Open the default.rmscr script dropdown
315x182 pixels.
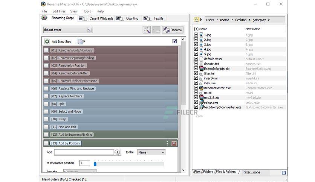(90, 30)
